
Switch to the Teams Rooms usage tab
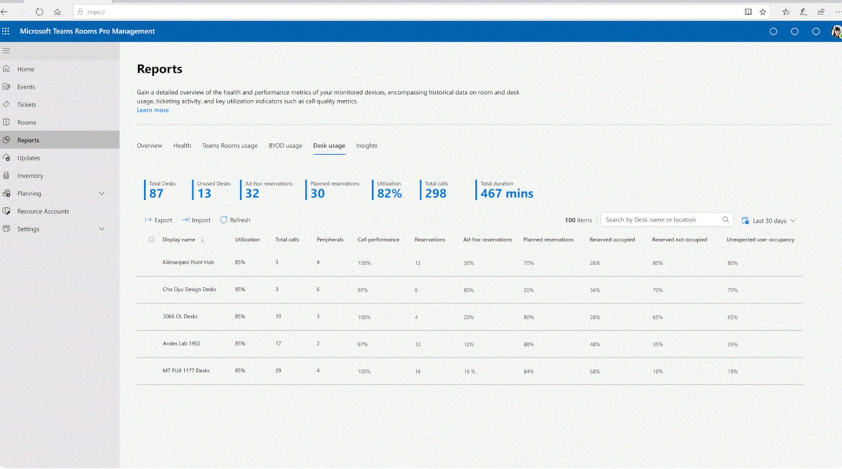tap(230, 145)
